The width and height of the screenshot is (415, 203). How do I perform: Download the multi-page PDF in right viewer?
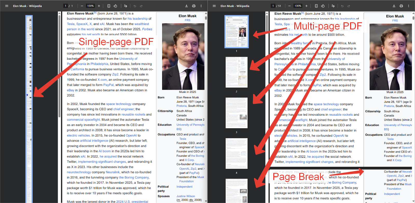[x=394, y=6]
